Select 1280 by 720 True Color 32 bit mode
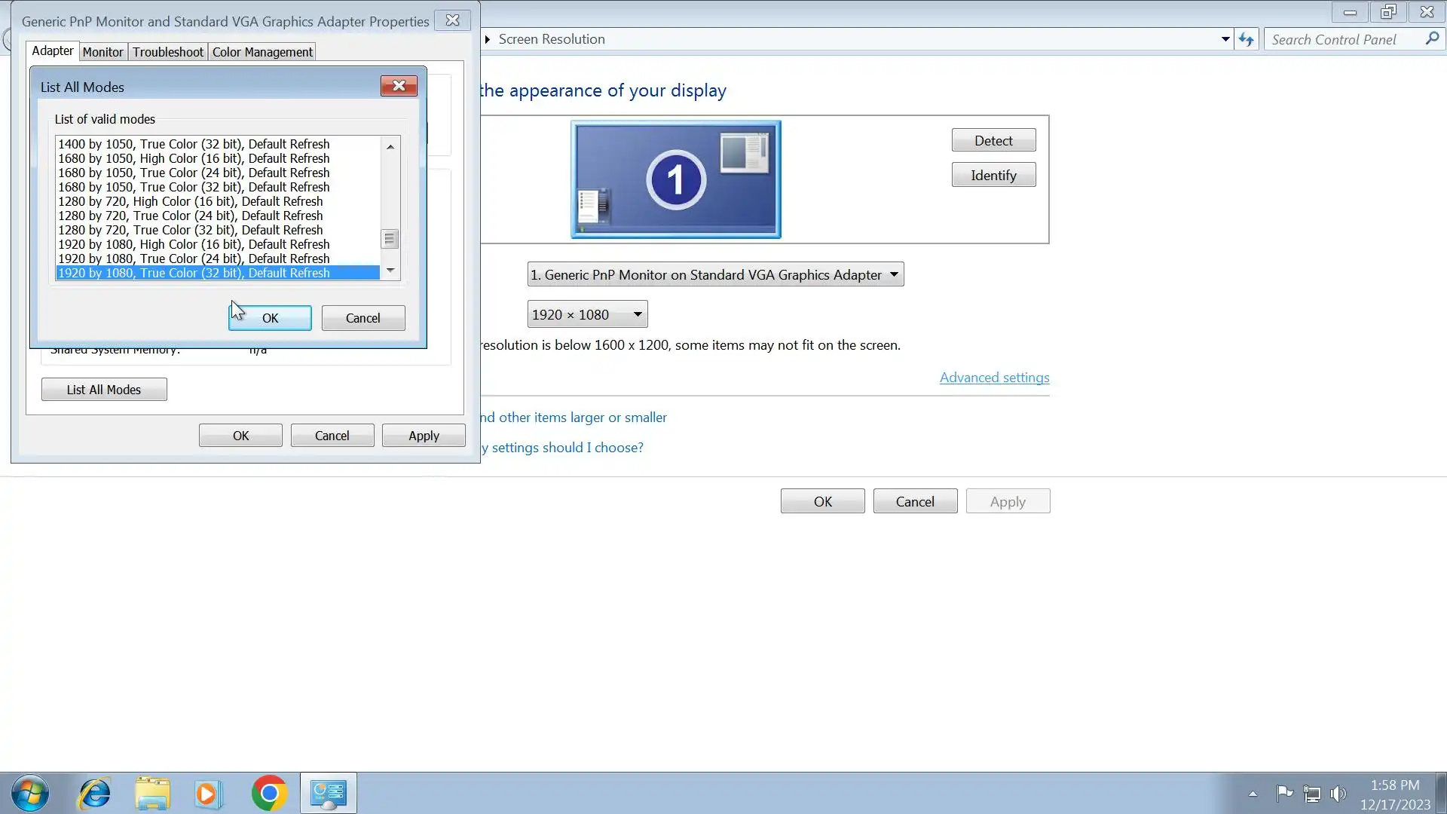This screenshot has height=814, width=1447. point(190,230)
